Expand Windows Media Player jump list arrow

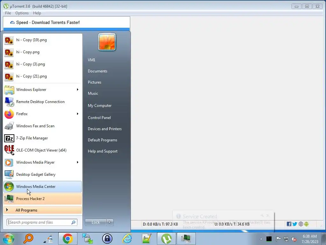(x=78, y=162)
